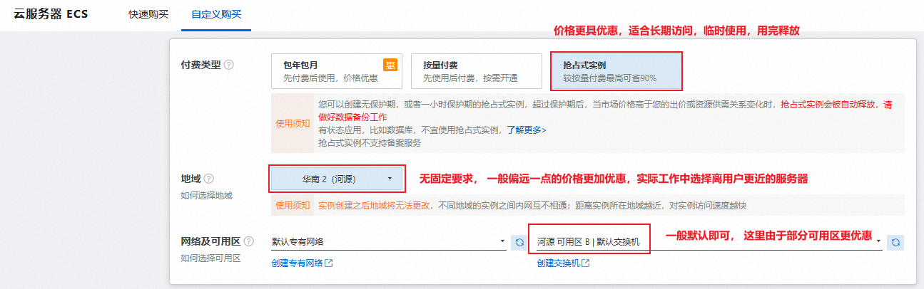The width and height of the screenshot is (924, 289).
Task: Open 创建专有网络 link
Action: point(297,263)
